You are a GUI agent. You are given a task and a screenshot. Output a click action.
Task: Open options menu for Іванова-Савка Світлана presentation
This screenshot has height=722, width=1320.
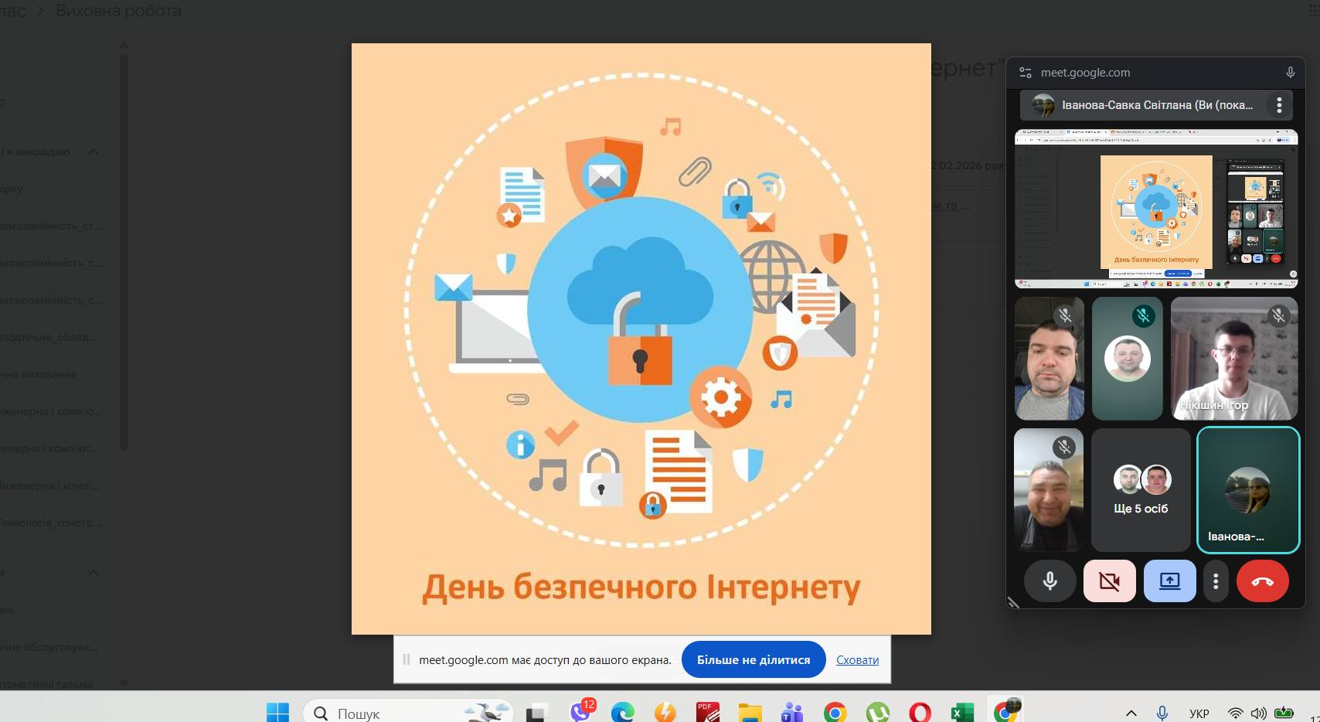[1279, 105]
